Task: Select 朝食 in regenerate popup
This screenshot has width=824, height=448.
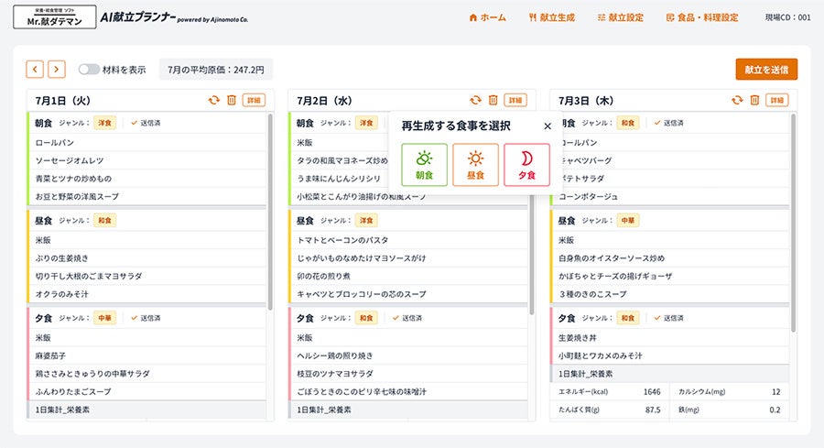Action: click(424, 165)
